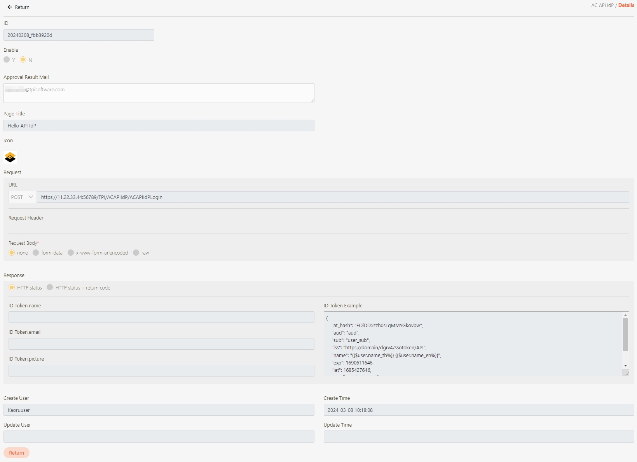Click the Approval Result Mail textarea

coord(159,93)
